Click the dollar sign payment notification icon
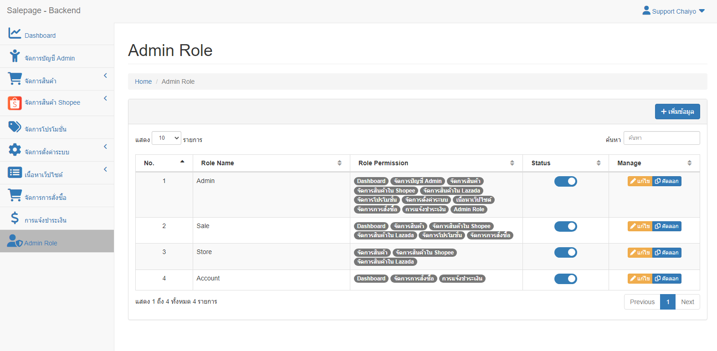717x351 pixels. 15,218
